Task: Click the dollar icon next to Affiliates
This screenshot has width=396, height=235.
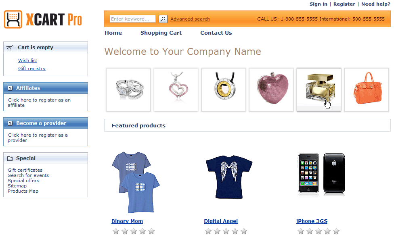Action: pos(10,88)
